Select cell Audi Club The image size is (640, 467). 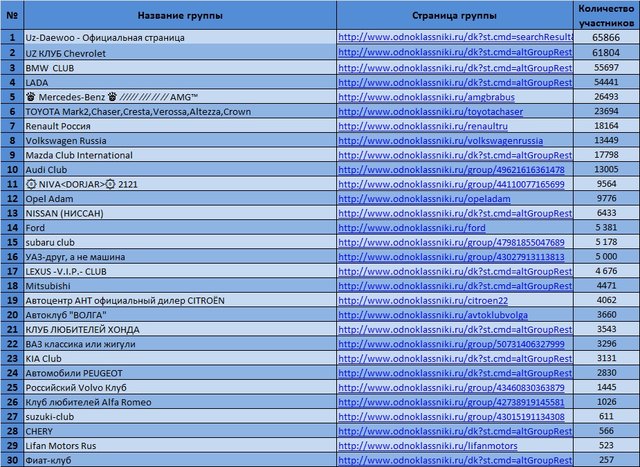(180, 170)
